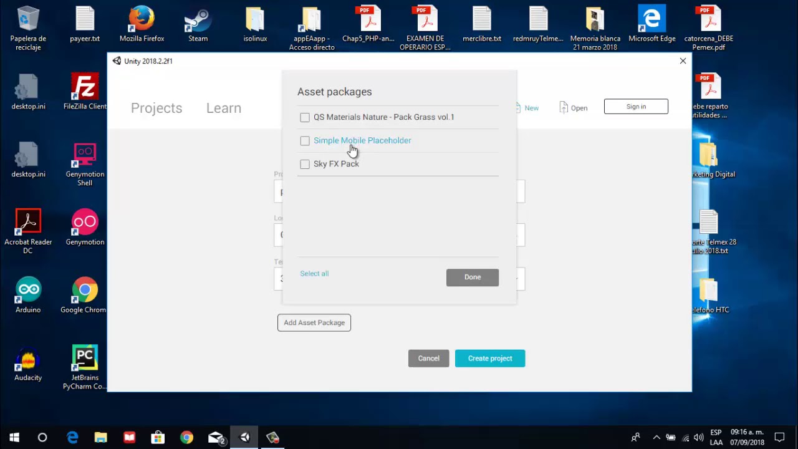The height and width of the screenshot is (449, 798).
Task: Select Genymotion desktop shortcut below Genymotion Shell
Action: [x=85, y=228]
